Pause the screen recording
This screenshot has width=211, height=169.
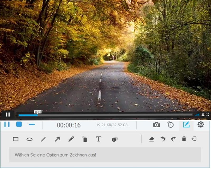pos(7,125)
